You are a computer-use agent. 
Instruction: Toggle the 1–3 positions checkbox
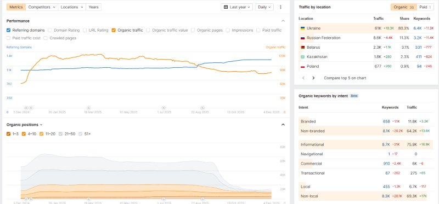click(8, 134)
